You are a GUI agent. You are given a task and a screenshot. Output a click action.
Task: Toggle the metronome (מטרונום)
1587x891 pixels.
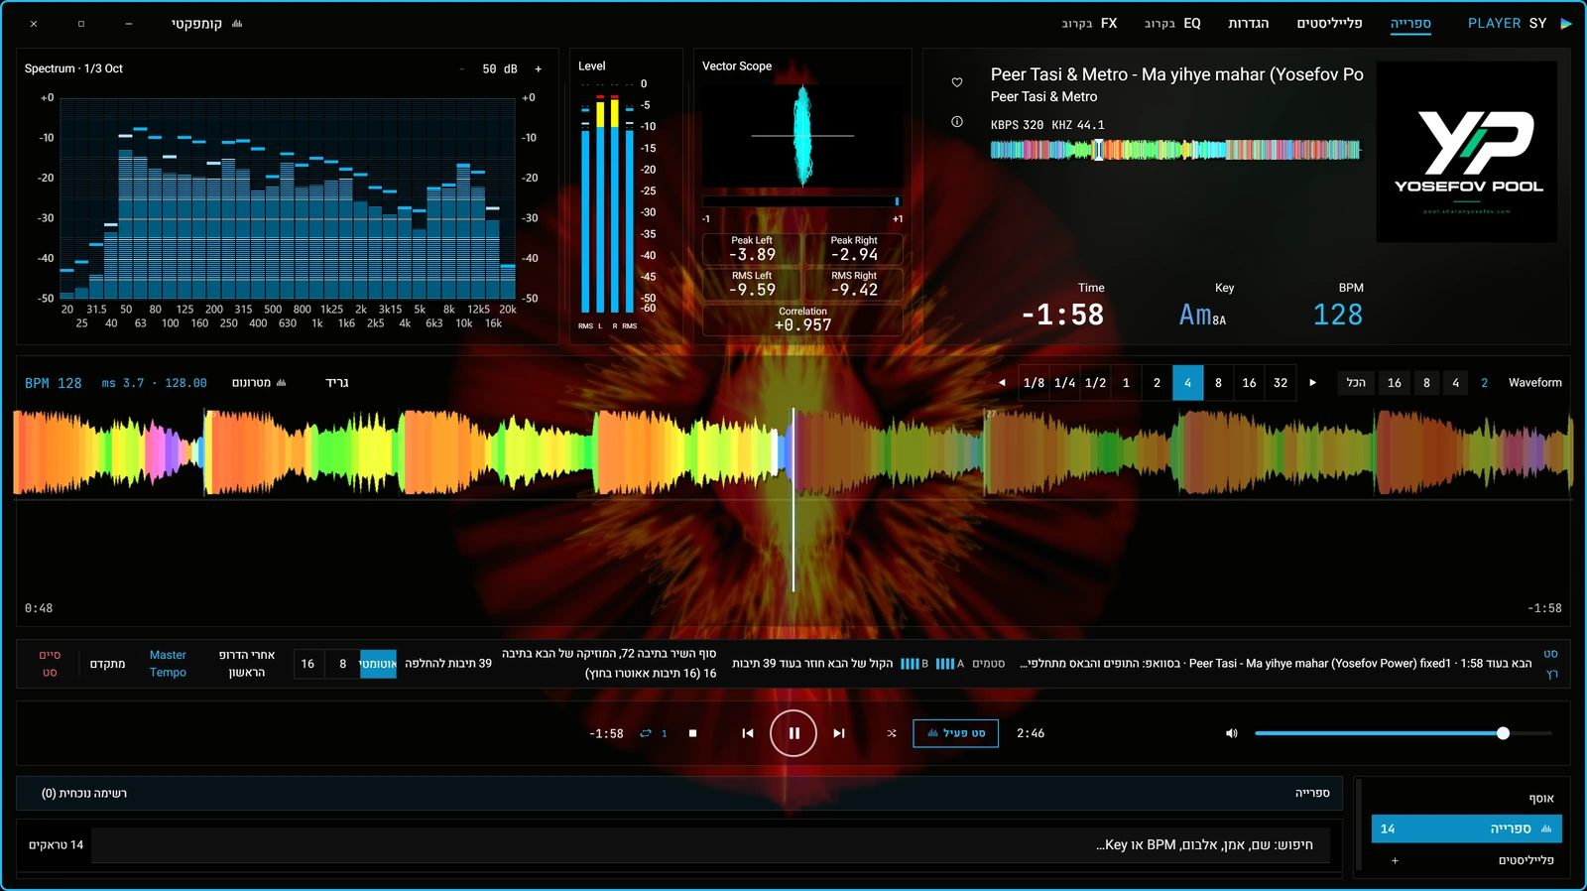pos(259,383)
